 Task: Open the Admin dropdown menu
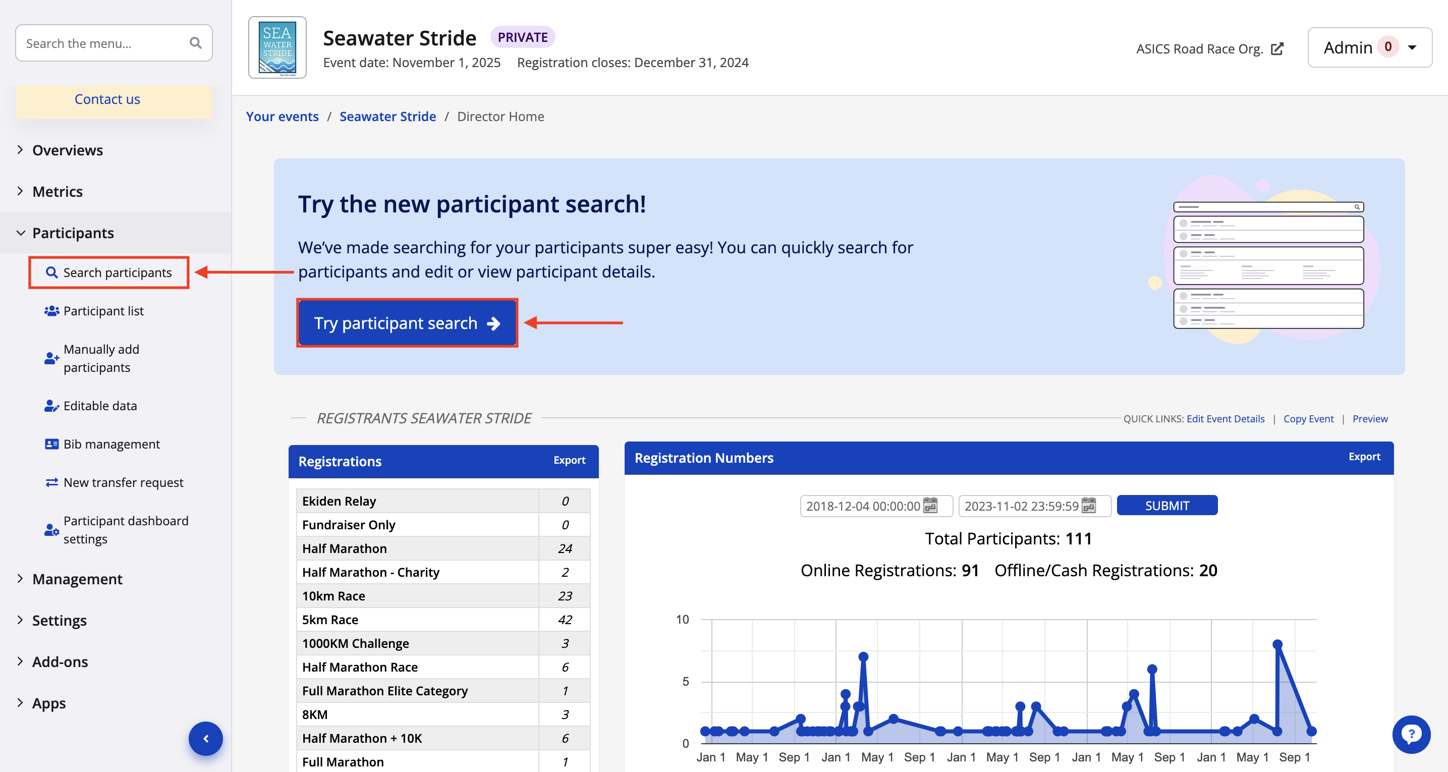1369,48
